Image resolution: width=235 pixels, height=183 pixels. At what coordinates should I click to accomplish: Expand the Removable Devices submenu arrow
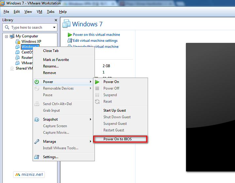click(x=90, y=88)
